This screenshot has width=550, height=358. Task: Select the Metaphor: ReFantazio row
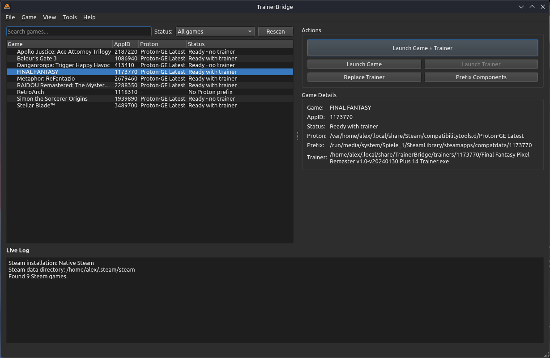[150, 78]
